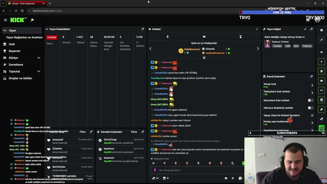Screen dimensions: 327x184
Task: Click the broadcast signal icon in the right sidebar
Action: 321,90
